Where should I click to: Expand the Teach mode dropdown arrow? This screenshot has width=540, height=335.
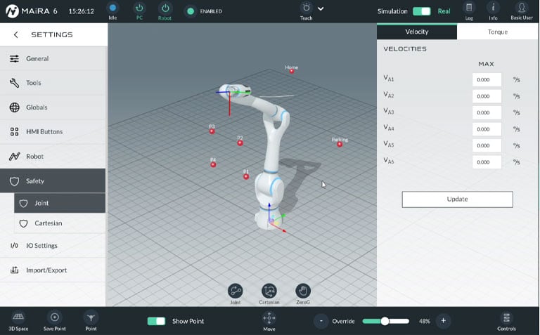click(x=321, y=9)
